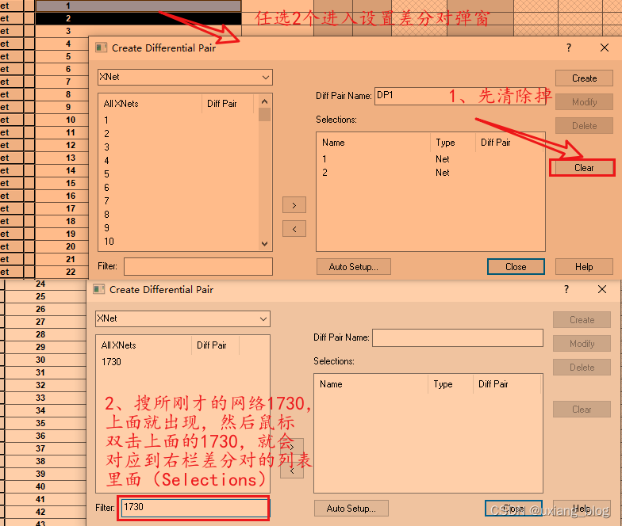Image resolution: width=622 pixels, height=526 pixels.
Task: Click remove-from-selection left arrow in upper dialog
Action: pyautogui.click(x=294, y=229)
